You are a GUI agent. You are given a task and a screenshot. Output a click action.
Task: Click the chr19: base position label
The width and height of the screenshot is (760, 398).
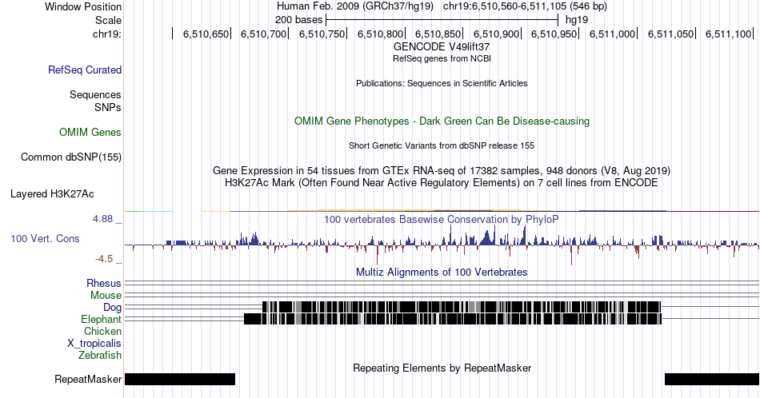tap(107, 34)
